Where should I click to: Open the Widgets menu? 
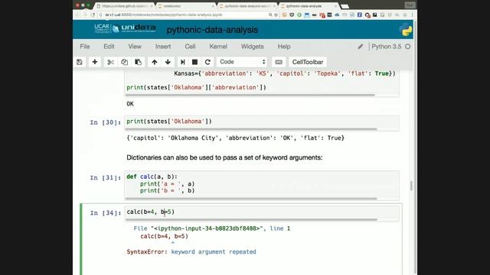click(x=252, y=47)
